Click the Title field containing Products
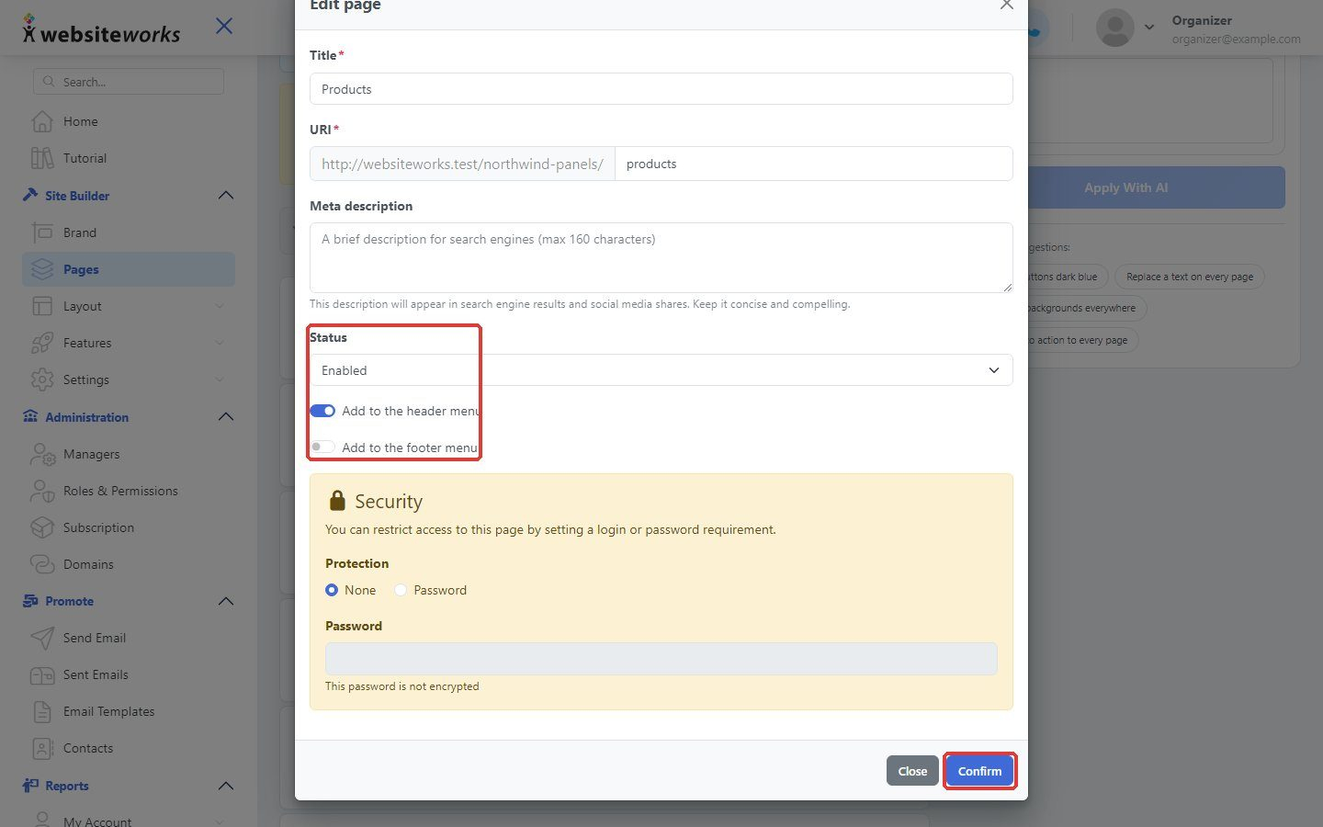 coord(661,89)
